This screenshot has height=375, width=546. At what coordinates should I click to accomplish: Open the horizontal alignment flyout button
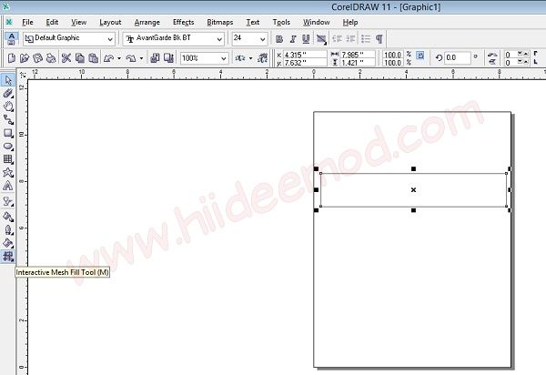(x=321, y=38)
